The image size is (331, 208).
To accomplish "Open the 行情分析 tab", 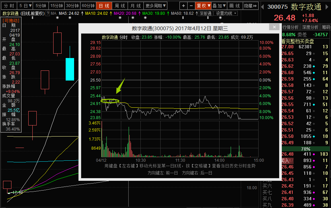I will click(290, 27).
